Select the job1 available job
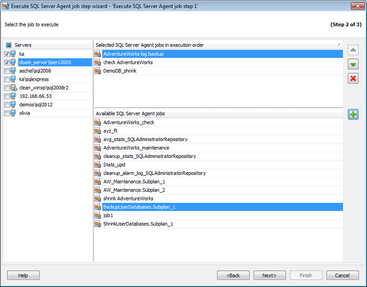The width and height of the screenshot is (367, 287). click(223, 215)
